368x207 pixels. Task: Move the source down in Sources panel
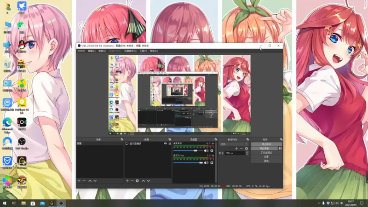click(x=148, y=181)
